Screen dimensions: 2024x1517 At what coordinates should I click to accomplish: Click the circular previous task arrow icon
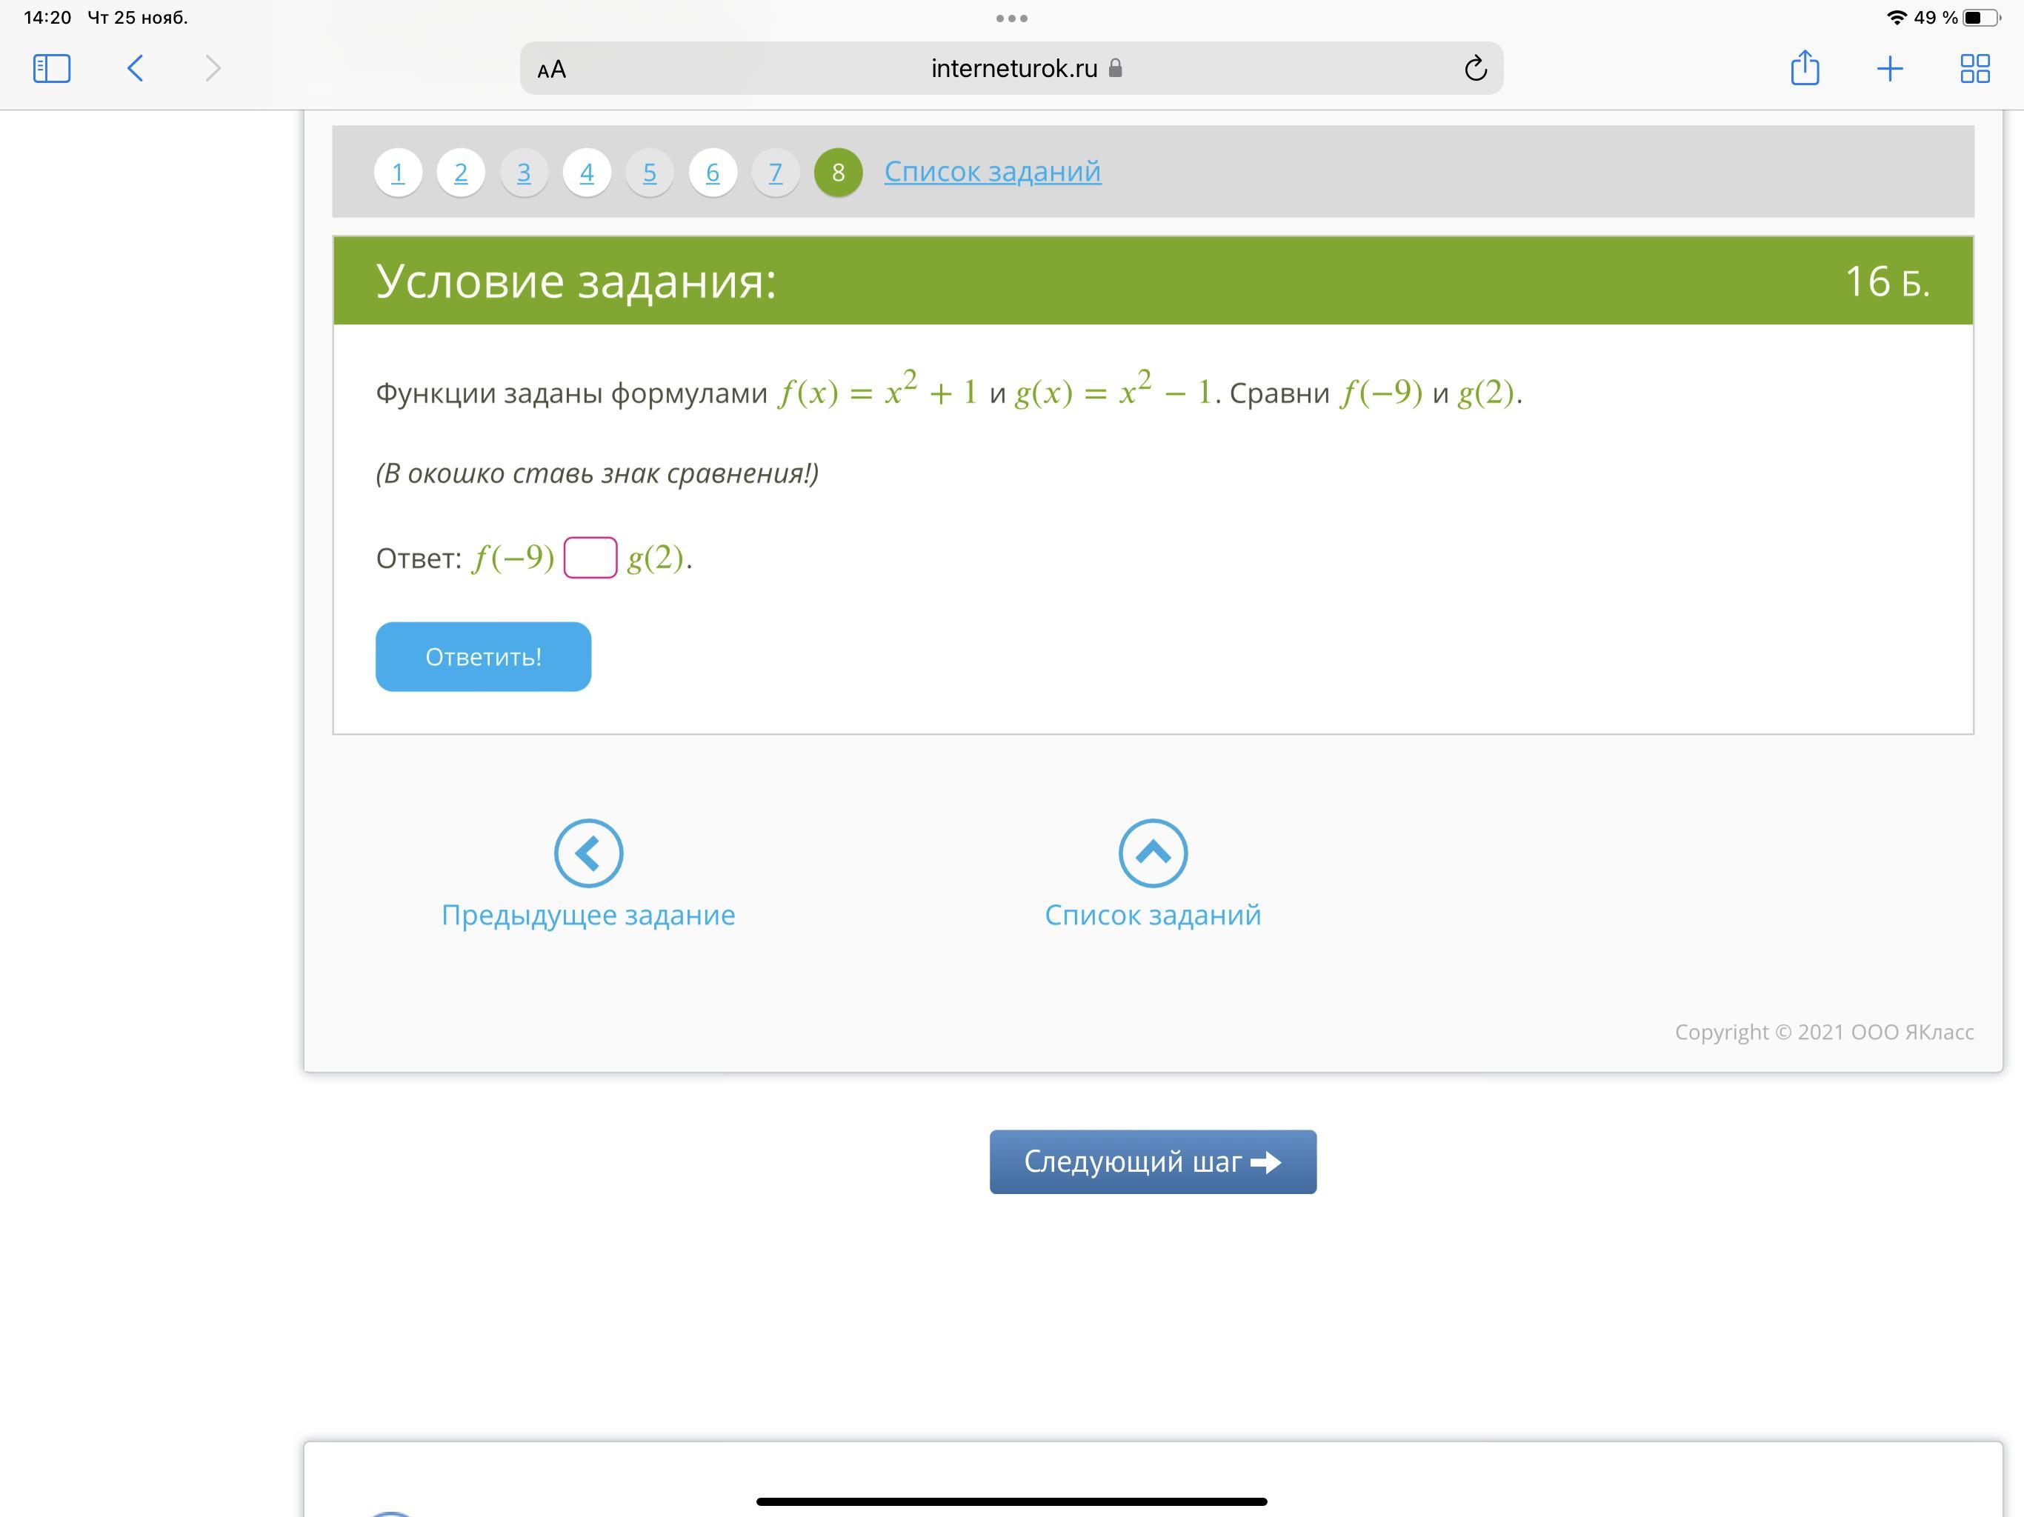point(588,853)
